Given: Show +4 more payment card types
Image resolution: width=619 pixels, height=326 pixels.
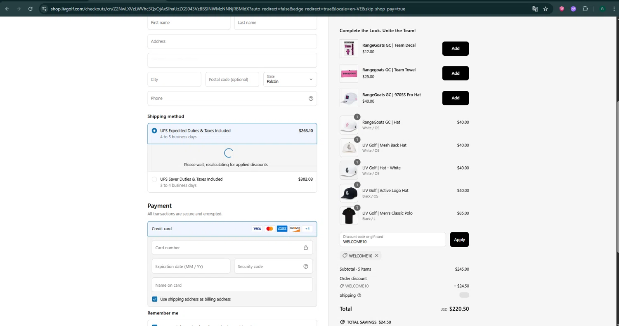Looking at the screenshot, I should point(307,229).
